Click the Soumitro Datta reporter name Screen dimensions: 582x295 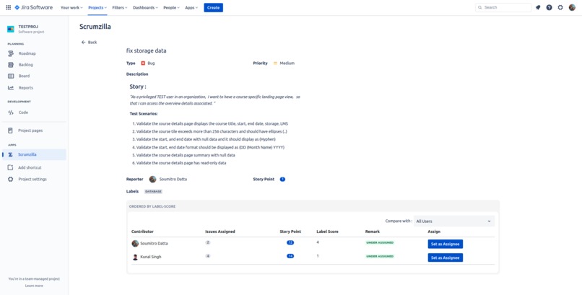click(173, 179)
